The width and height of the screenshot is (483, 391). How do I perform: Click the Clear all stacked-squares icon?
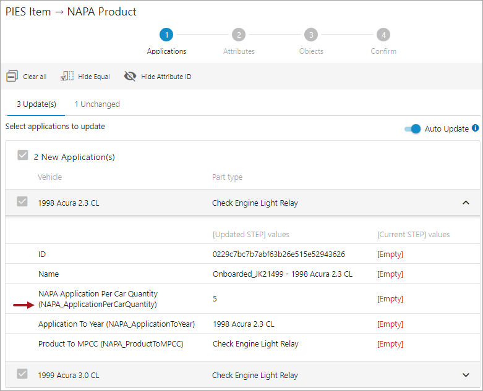coord(12,76)
